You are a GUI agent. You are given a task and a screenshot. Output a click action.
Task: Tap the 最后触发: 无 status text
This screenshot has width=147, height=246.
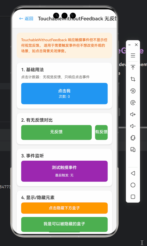64,175
